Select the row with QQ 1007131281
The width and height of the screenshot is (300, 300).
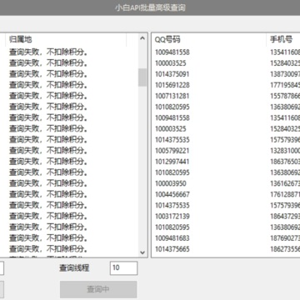pos(226,96)
